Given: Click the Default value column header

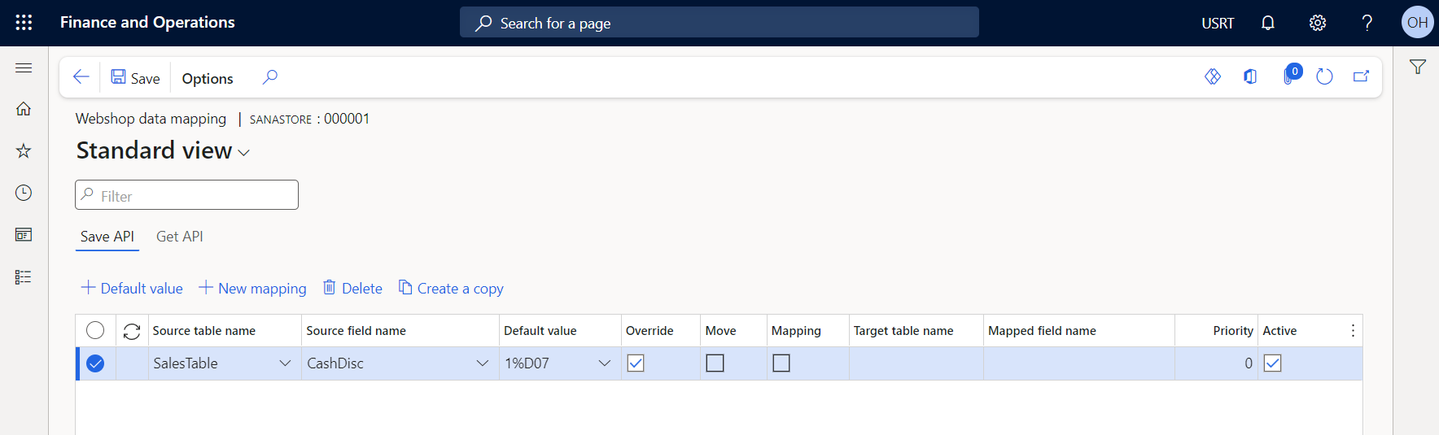Looking at the screenshot, I should coord(540,331).
